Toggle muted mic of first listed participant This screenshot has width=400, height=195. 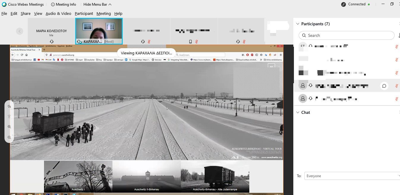pos(396,47)
